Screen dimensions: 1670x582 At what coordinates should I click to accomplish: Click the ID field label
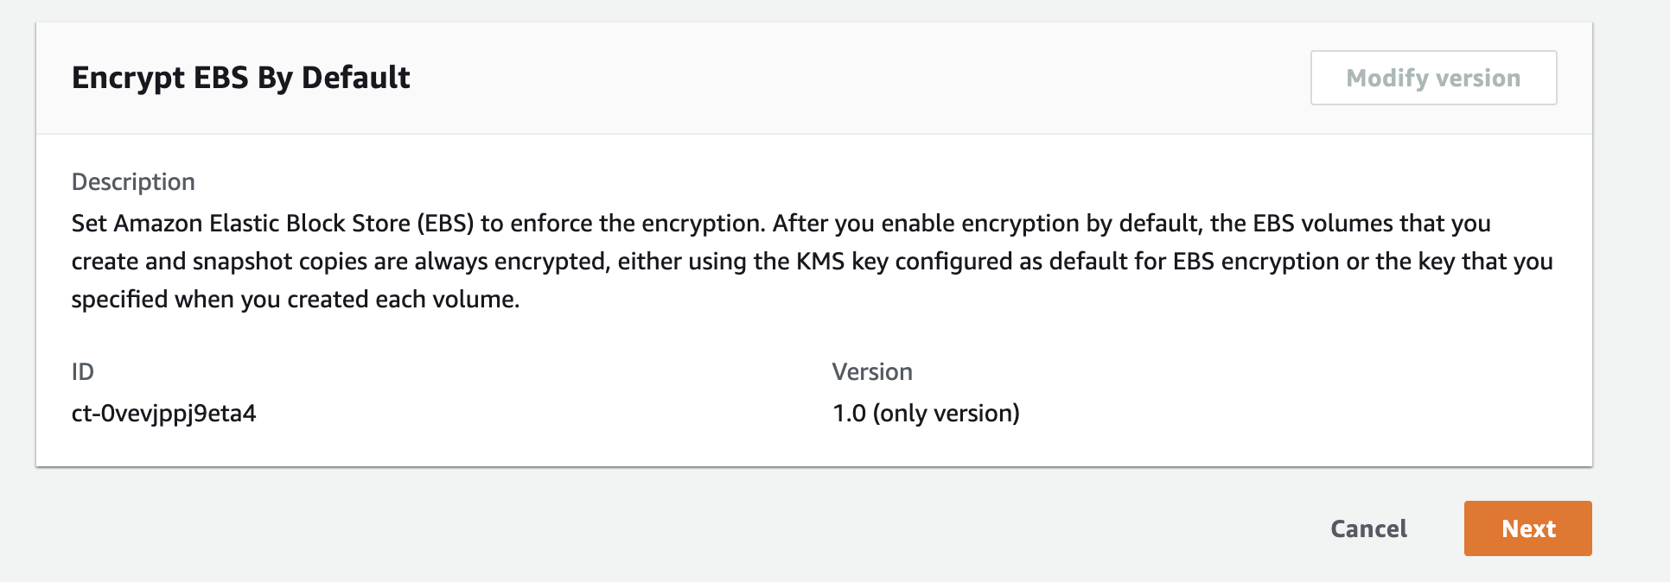[x=81, y=371]
